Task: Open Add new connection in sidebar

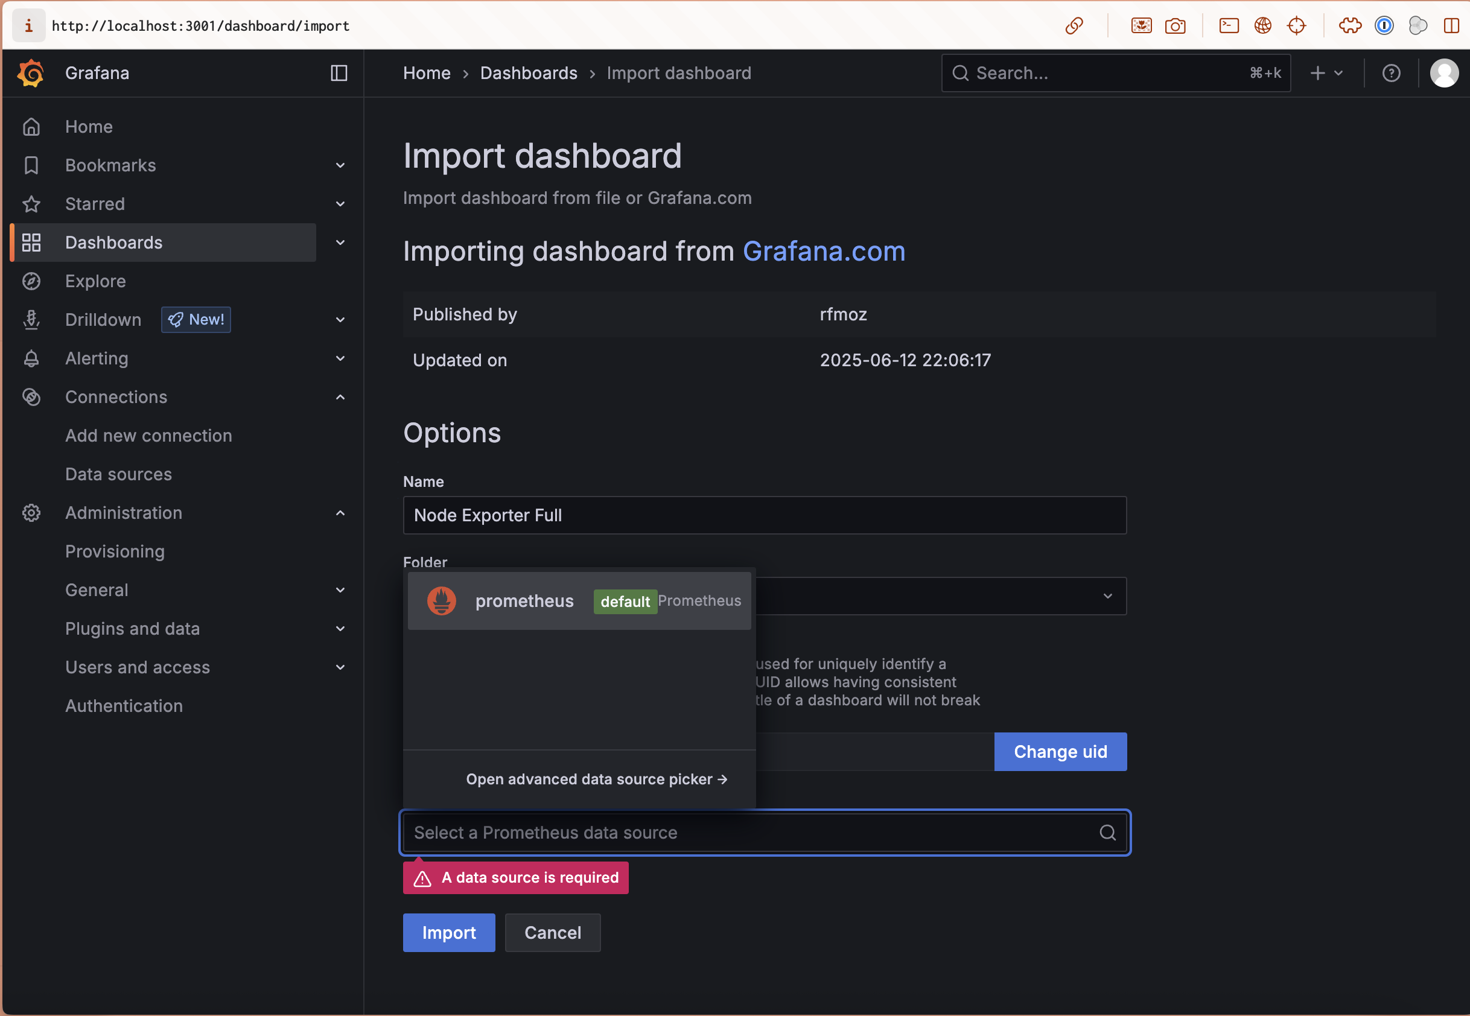Action: point(148,436)
